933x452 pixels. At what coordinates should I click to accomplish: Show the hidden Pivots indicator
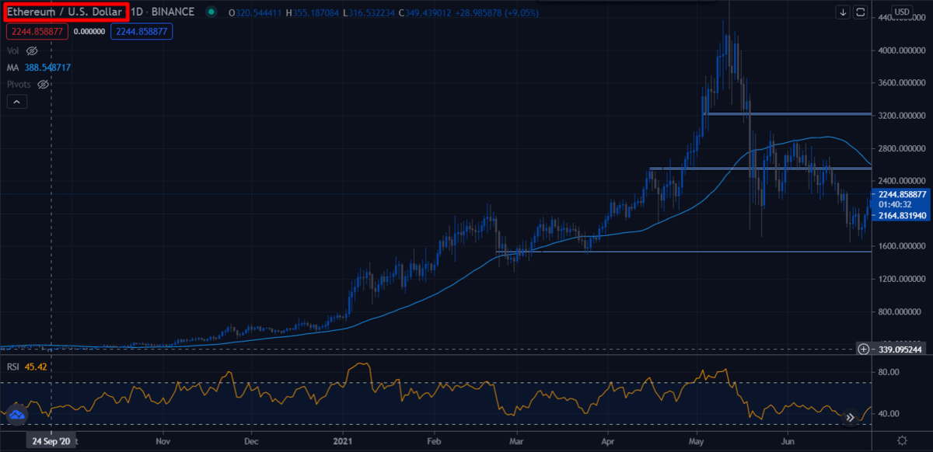[x=44, y=84]
